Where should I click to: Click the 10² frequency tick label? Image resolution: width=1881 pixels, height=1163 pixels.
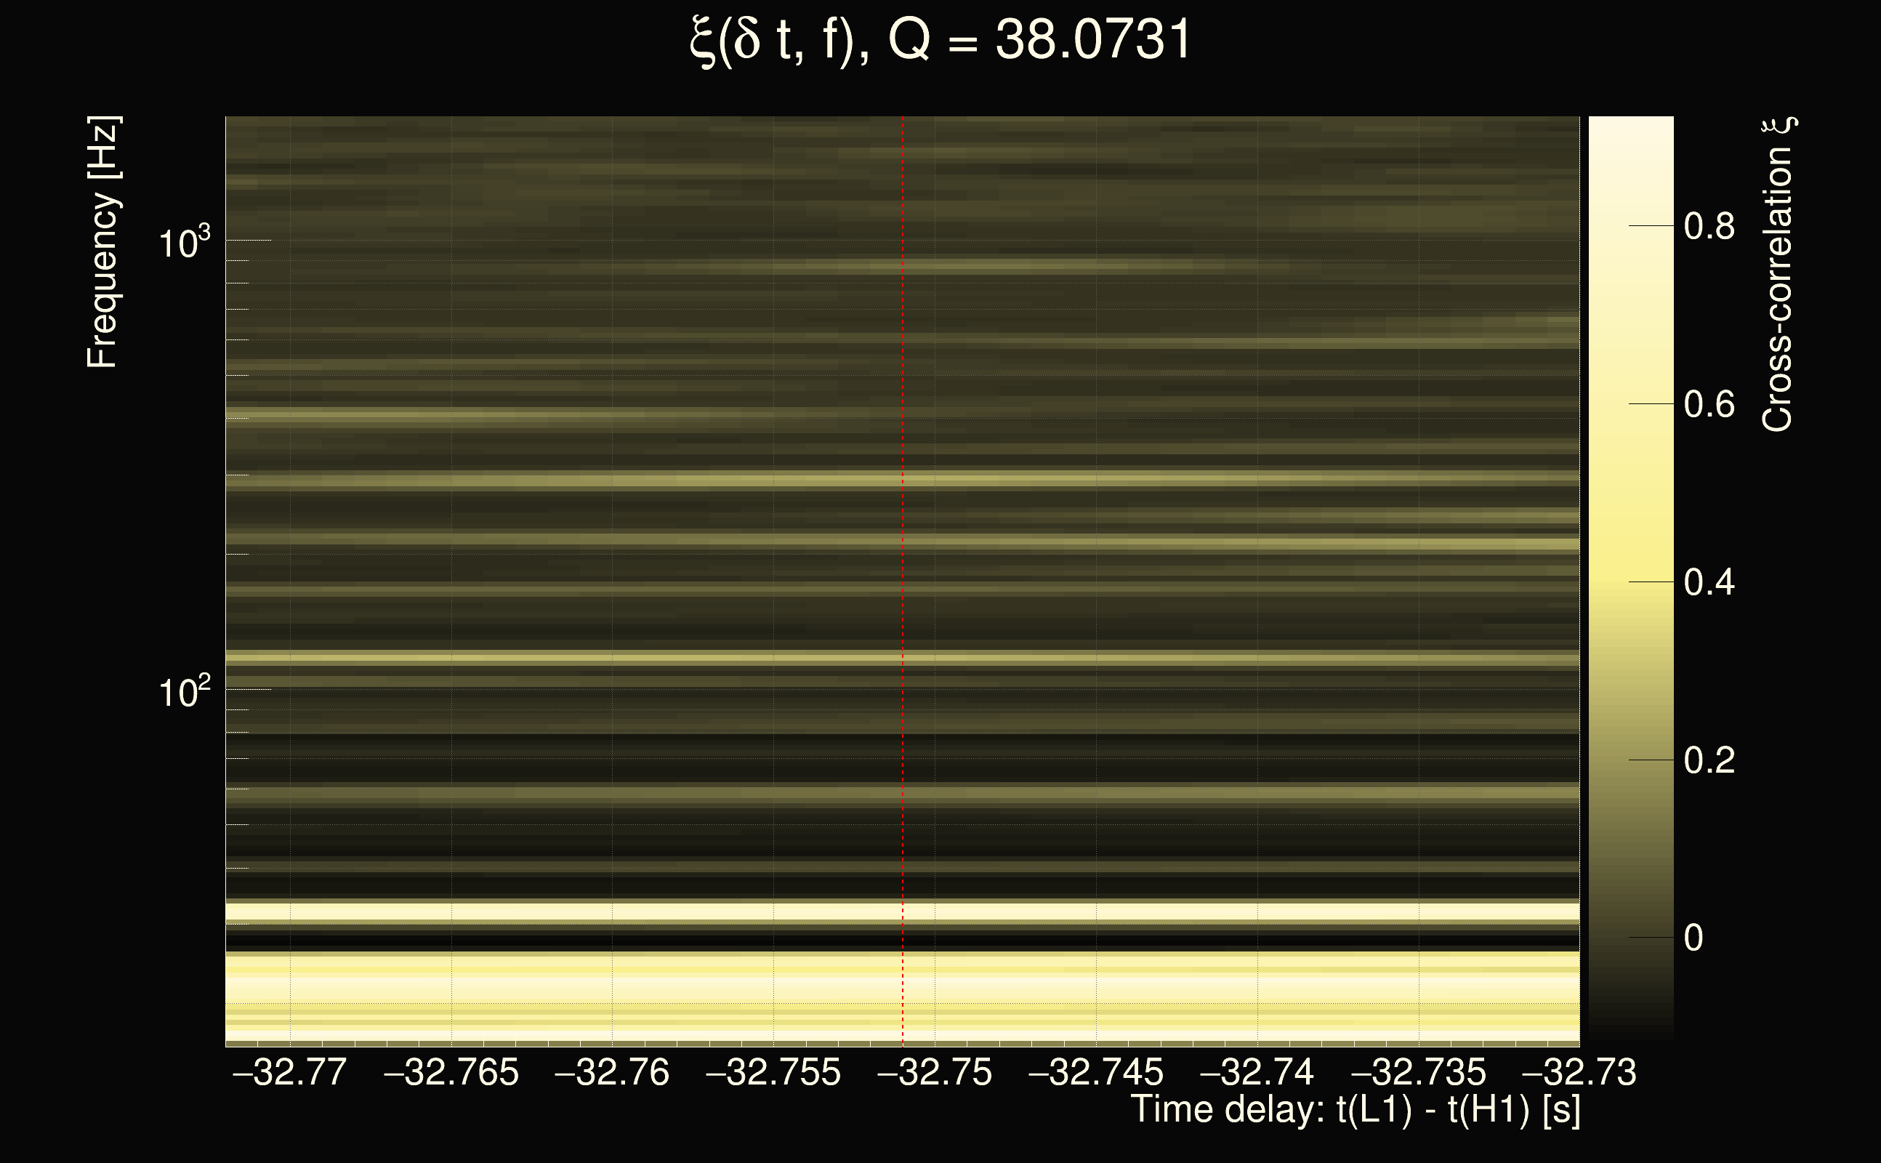coord(183,693)
